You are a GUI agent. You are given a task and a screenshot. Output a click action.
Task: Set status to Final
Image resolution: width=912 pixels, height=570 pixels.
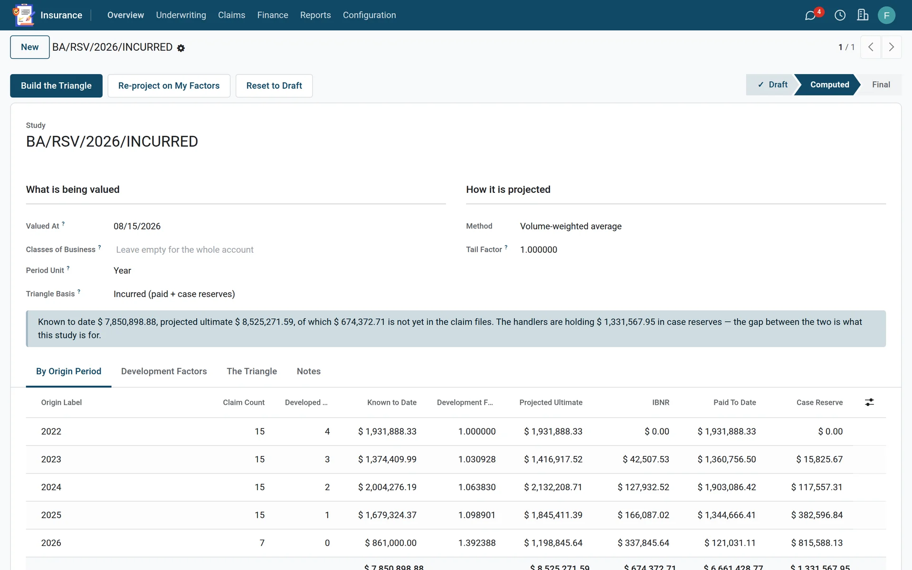tap(881, 85)
